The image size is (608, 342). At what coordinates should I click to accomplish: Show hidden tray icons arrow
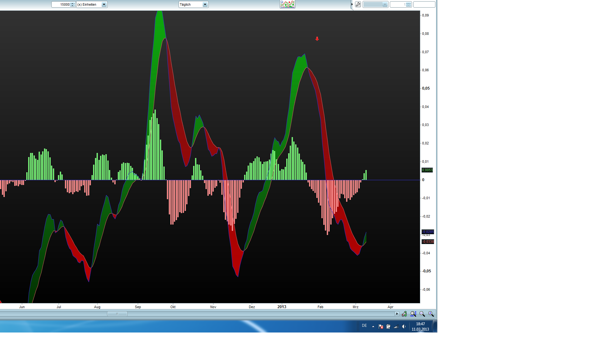(373, 326)
